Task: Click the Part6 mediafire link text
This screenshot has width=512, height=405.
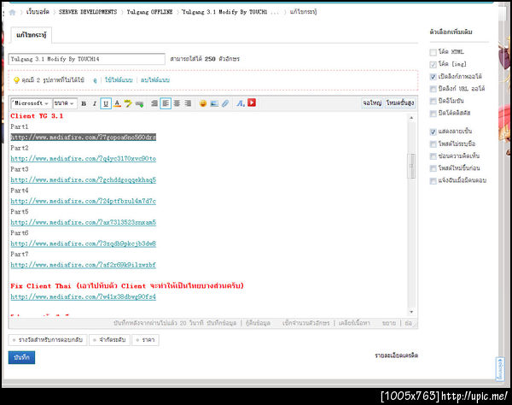Action: point(84,244)
